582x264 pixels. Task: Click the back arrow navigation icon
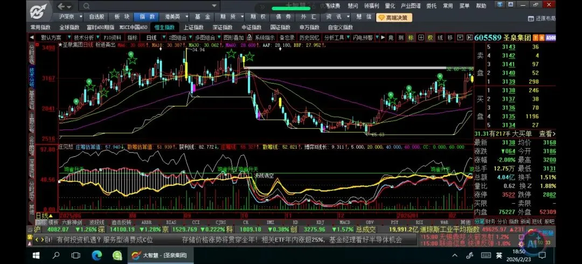(61, 6)
